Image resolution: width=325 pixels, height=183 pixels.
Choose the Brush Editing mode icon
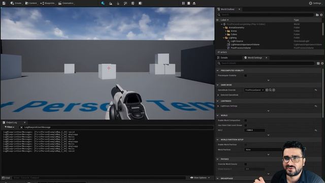[140, 3]
